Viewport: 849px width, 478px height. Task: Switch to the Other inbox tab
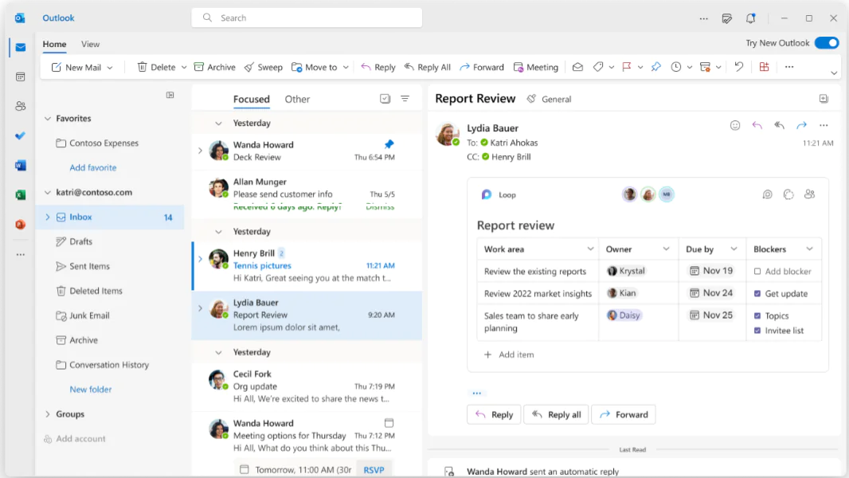(x=297, y=99)
